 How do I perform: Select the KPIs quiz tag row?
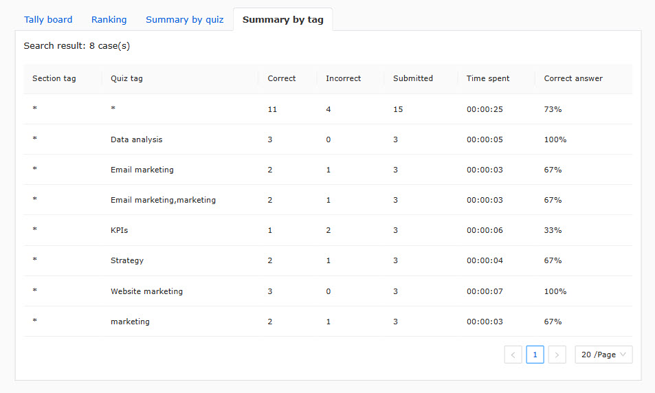pos(328,230)
